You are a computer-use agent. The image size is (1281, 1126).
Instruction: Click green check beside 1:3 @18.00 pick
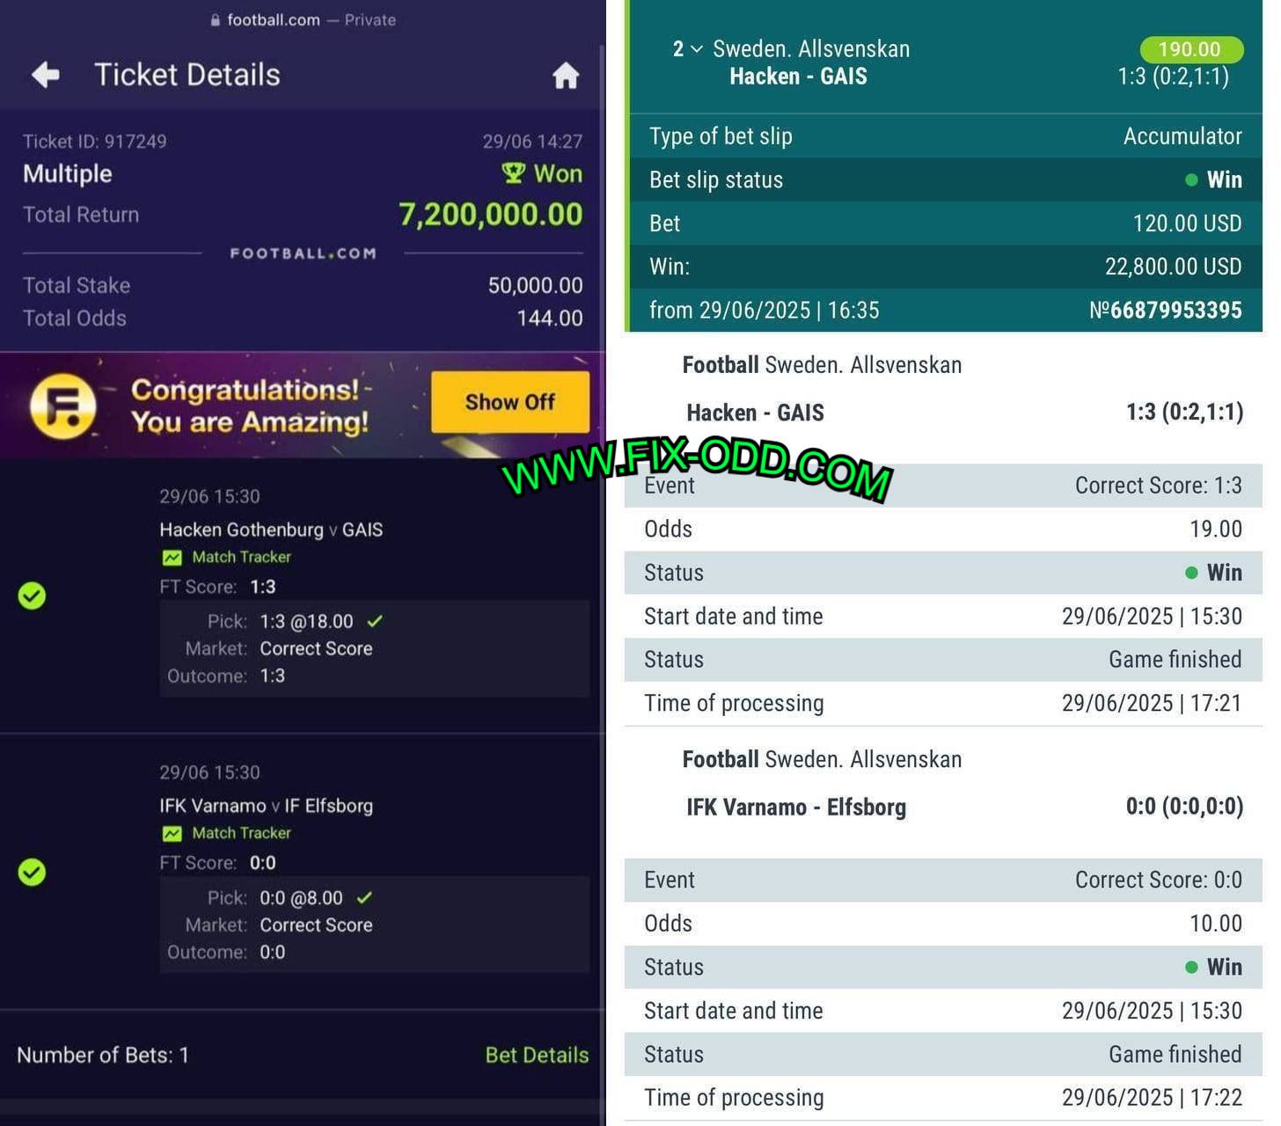(375, 621)
